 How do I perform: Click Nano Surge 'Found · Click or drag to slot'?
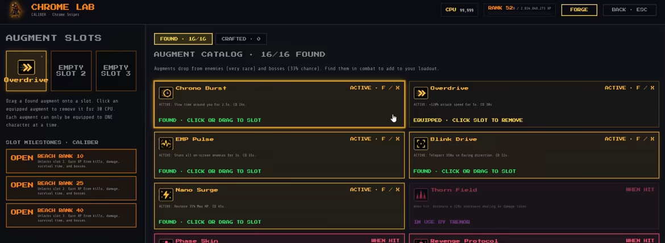[210, 222]
